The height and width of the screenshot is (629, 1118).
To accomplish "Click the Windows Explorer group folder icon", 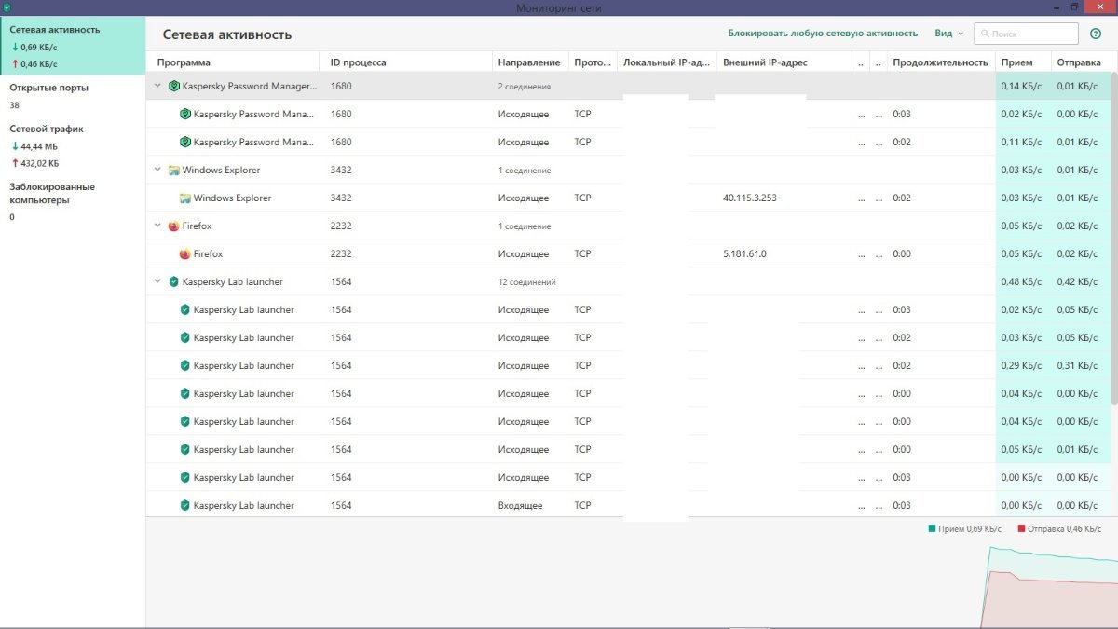I will [x=173, y=170].
